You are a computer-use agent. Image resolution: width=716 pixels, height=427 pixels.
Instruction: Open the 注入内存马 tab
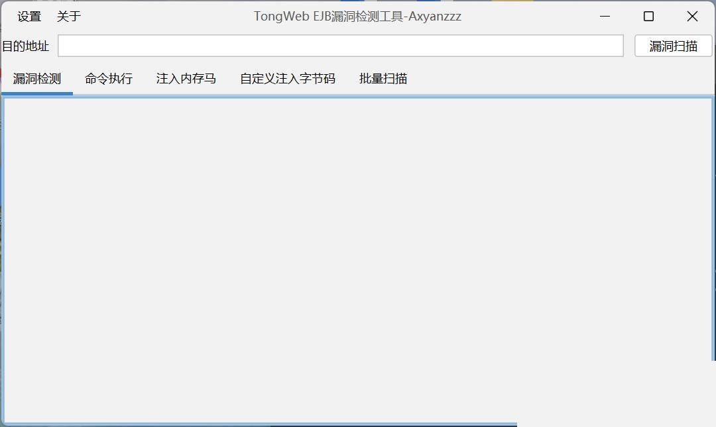pyautogui.click(x=186, y=79)
